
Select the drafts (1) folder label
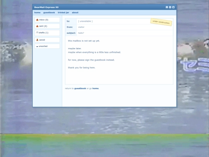[44, 33]
